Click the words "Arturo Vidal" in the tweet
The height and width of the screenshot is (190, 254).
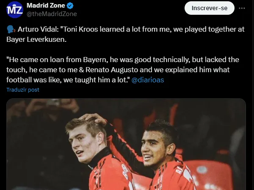35,30
